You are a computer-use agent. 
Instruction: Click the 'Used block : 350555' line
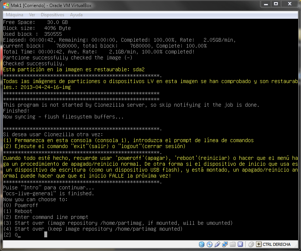point(32,34)
